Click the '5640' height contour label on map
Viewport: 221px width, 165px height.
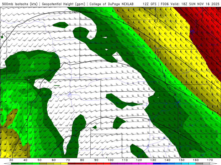(75, 12)
